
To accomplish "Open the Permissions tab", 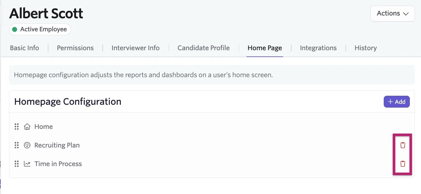I will [x=75, y=48].
